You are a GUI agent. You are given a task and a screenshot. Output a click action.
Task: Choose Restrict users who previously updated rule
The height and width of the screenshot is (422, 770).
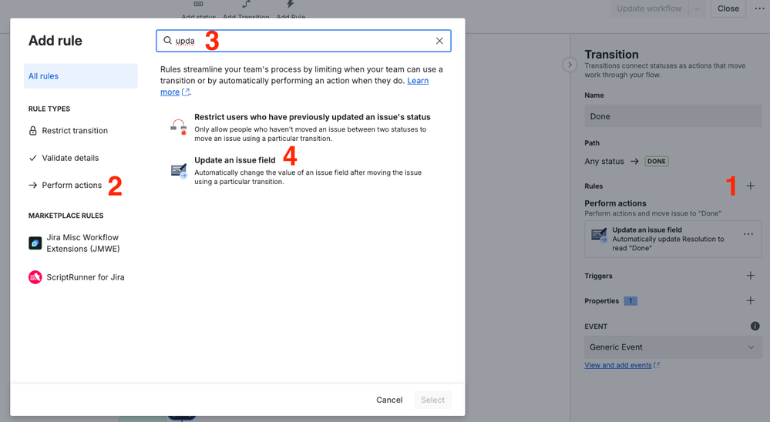[311, 117]
